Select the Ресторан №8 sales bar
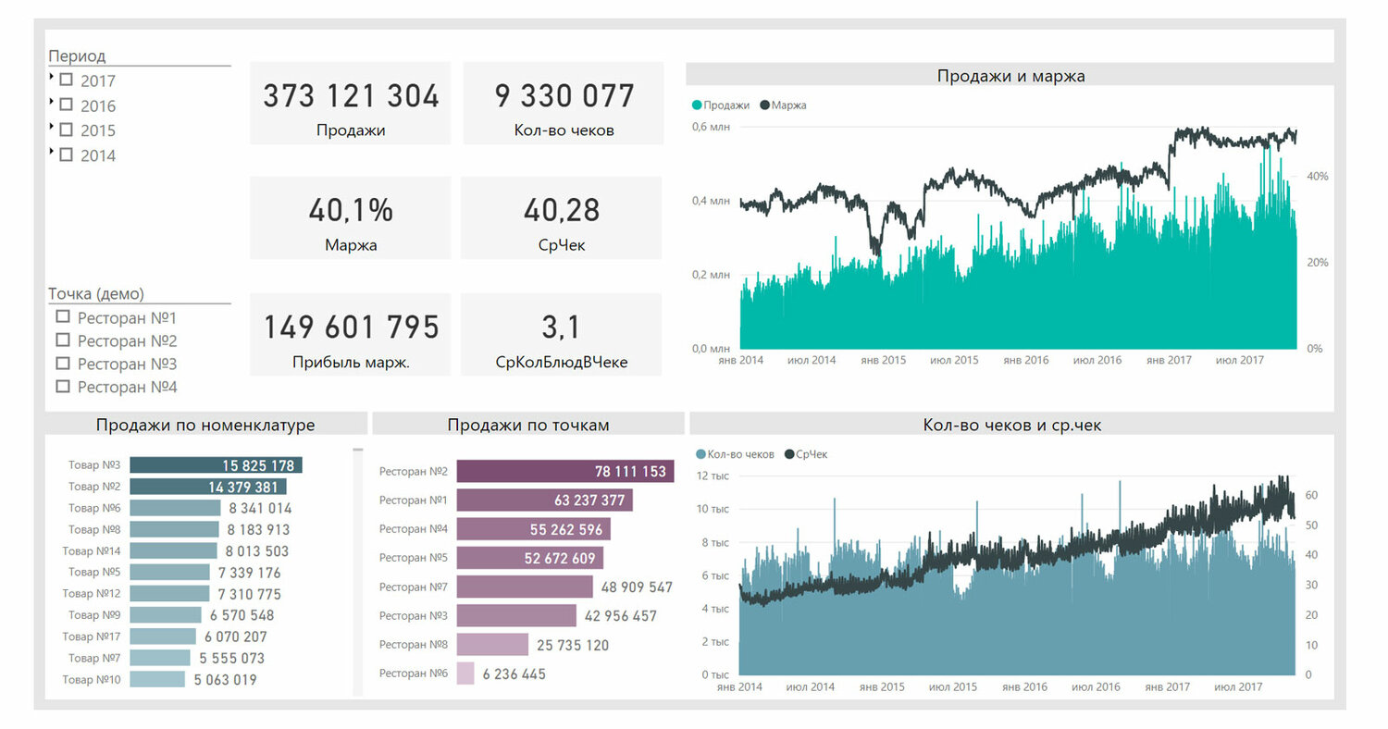This screenshot has height=729, width=1388. [492, 645]
